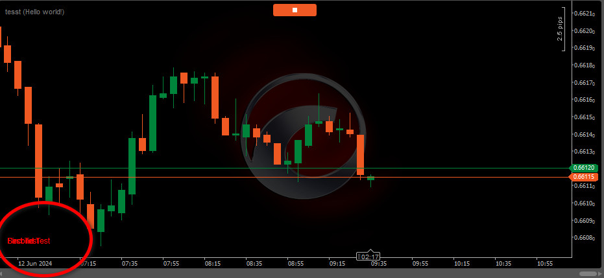Click the 10:15 time axis label
Image resolution: width=604 pixels, height=278 pixels.
[462, 263]
